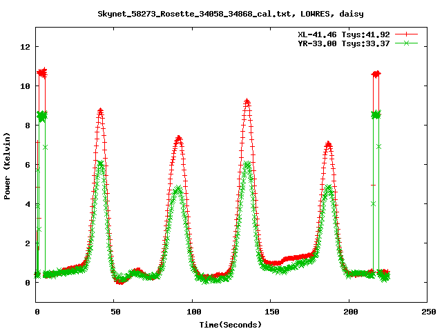Click x-axis tick label 150
Viewport: 442px width, 331px height.
[x=272, y=312]
